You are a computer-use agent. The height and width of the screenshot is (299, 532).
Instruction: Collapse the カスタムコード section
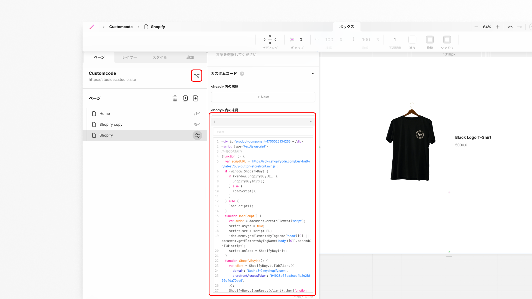click(313, 74)
